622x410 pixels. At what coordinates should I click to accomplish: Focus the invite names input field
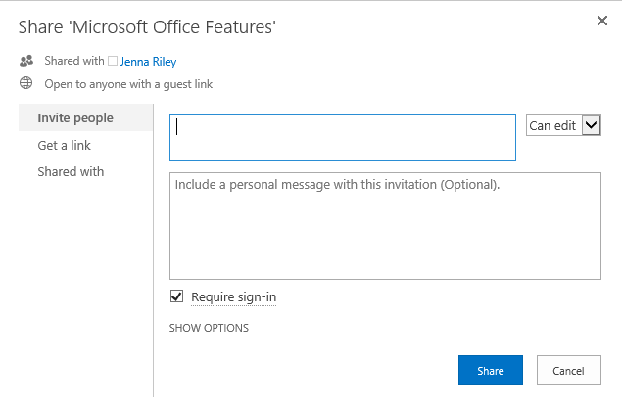343,138
